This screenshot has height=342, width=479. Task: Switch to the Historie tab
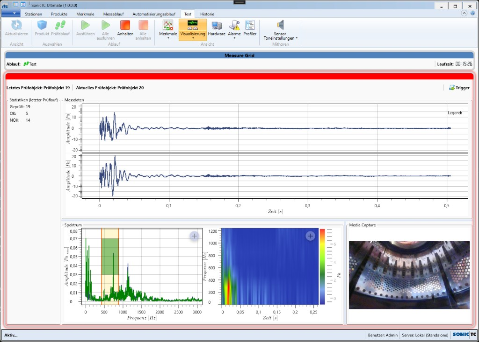point(207,14)
